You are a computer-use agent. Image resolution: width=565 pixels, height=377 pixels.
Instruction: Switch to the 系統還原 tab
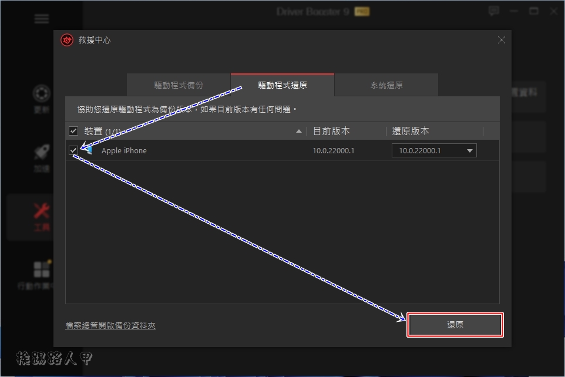pos(386,85)
